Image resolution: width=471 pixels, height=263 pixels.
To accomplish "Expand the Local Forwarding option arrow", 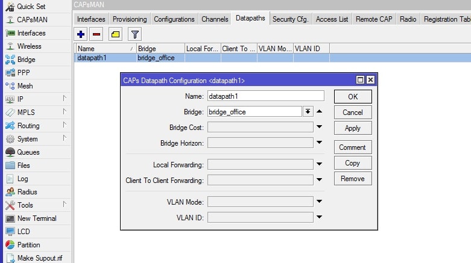I will (x=320, y=164).
